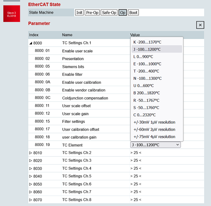211x206 pixels.
Task: Click the Value column header
Action: 135,35
